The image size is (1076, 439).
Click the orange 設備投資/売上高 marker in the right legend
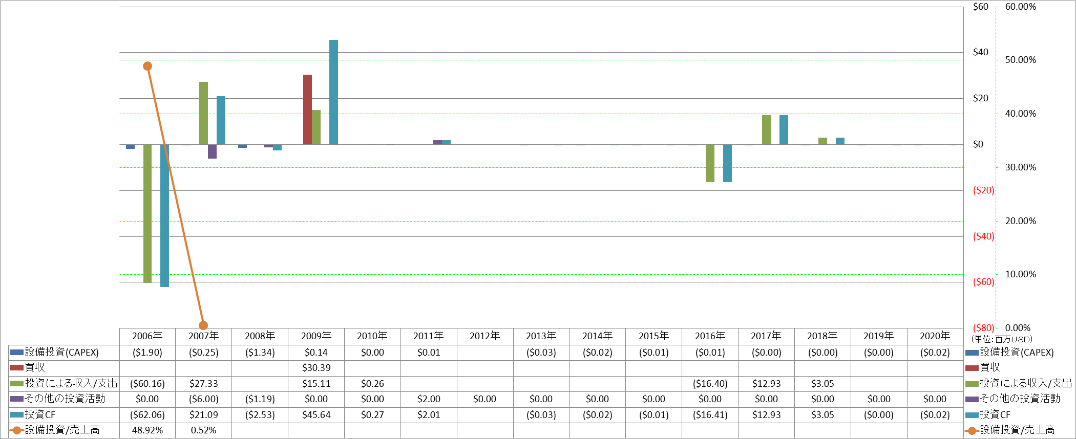(972, 430)
